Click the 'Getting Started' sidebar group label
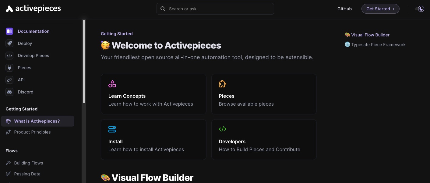 pyautogui.click(x=22, y=109)
